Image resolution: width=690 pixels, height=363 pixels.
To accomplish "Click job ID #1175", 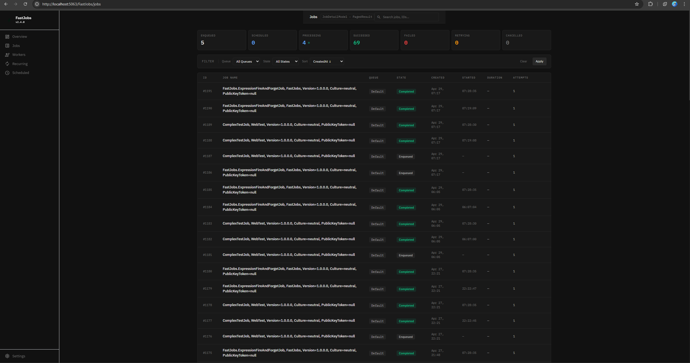I will [x=207, y=353].
